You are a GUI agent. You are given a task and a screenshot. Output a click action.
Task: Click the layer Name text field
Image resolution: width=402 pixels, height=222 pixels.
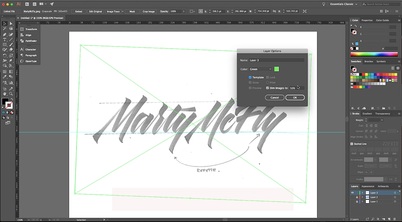[276, 60]
